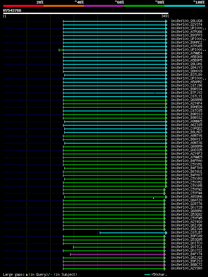Select the hit label UniRef100_B8AY17
Image resolution: width=208 pixels, height=277 pixels.
(187, 139)
